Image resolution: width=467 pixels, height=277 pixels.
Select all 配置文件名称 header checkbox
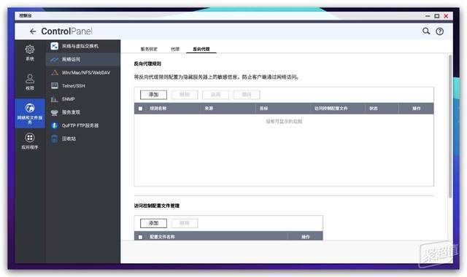140,237
